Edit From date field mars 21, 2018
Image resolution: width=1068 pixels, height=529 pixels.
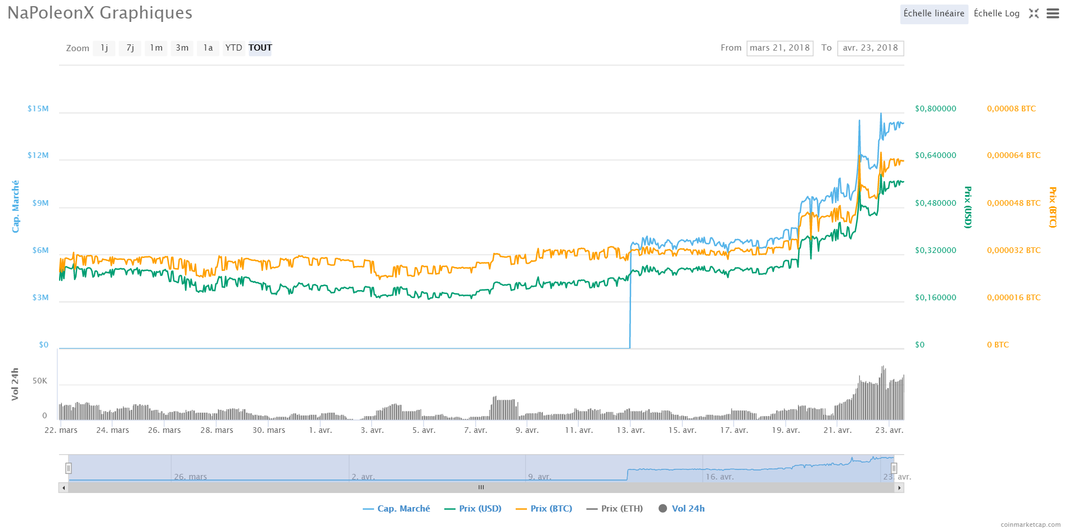point(780,48)
